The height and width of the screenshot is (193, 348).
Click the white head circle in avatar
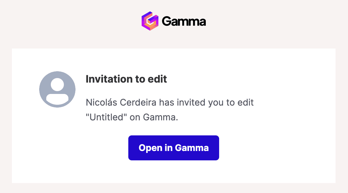click(x=57, y=84)
